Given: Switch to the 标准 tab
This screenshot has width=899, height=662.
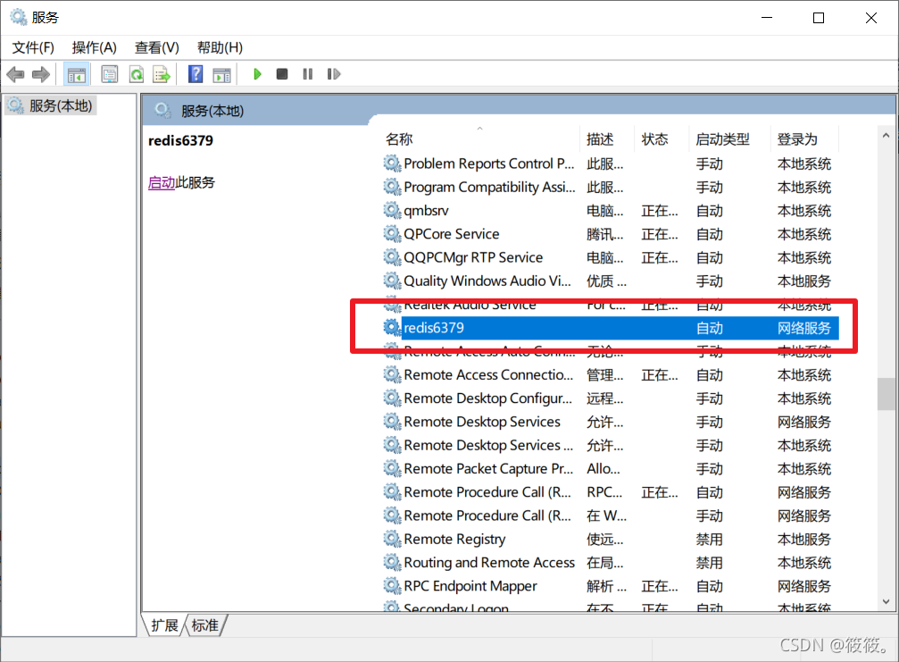Looking at the screenshot, I should 204,625.
